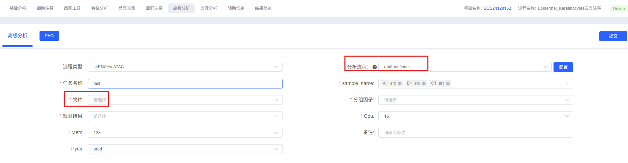
Task: Click the help icon beside 分析流程
Action: 374,67
